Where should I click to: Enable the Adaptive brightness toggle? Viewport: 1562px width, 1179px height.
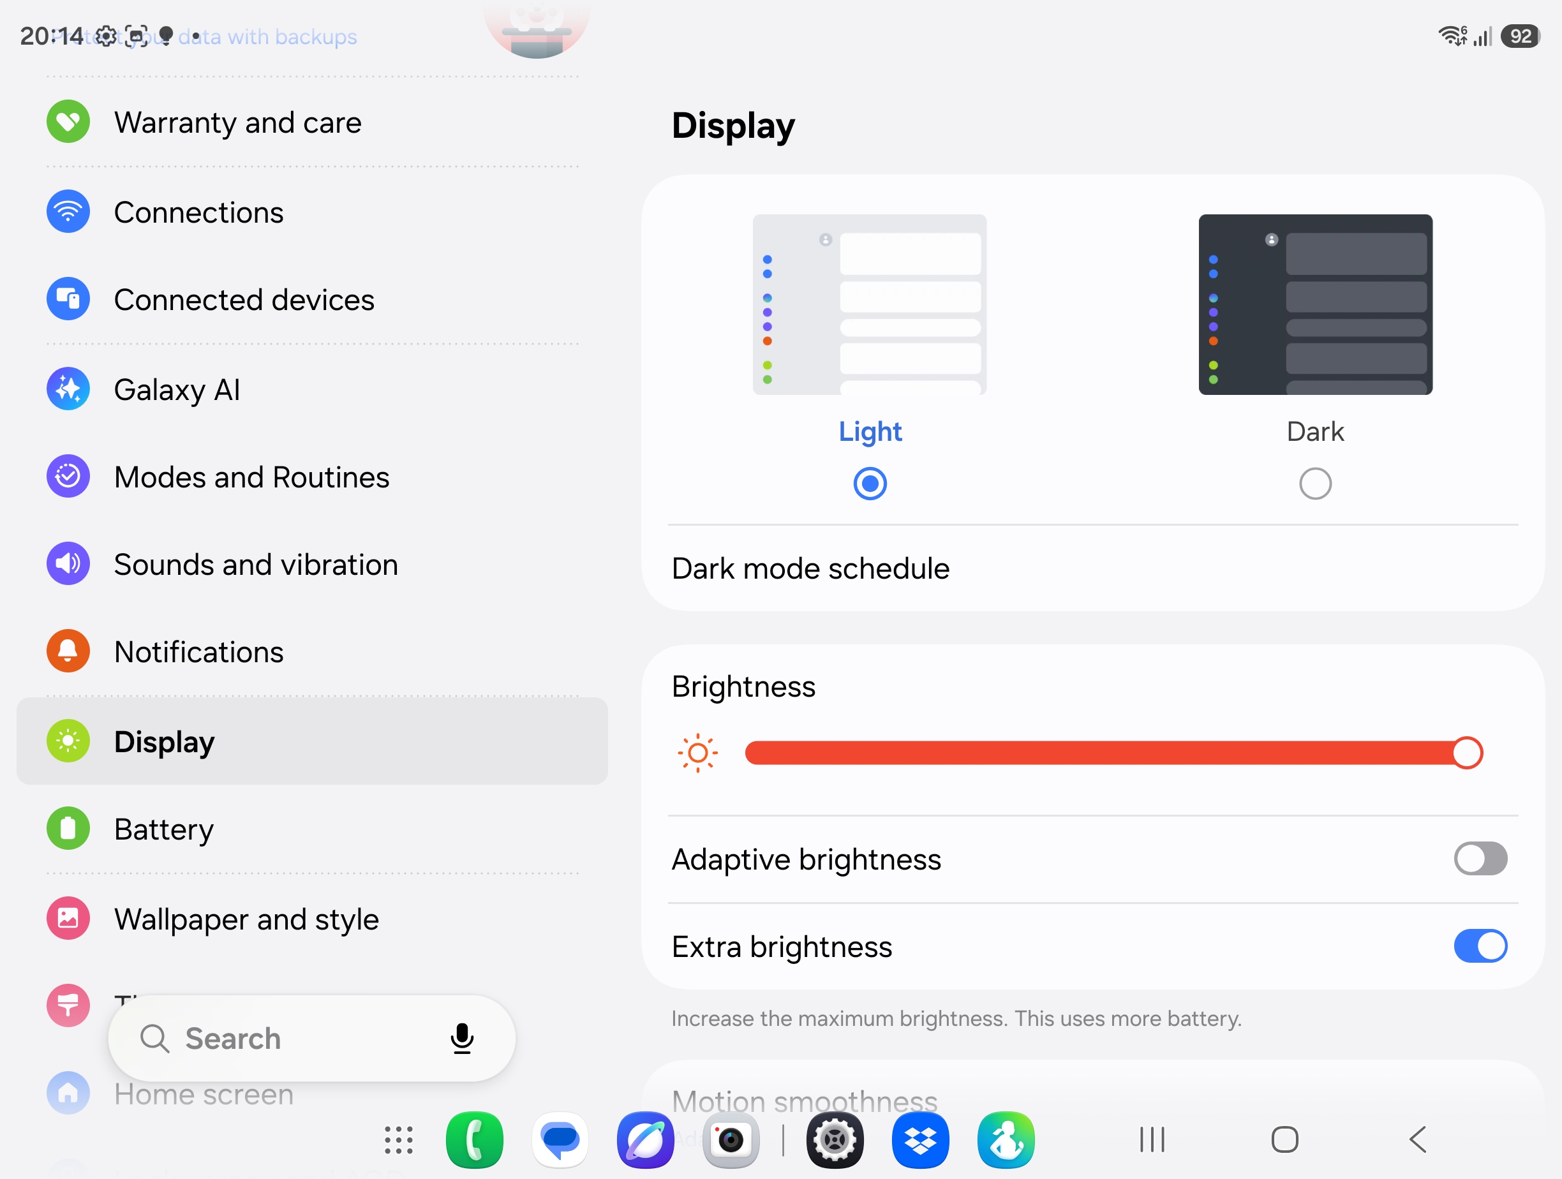tap(1480, 859)
